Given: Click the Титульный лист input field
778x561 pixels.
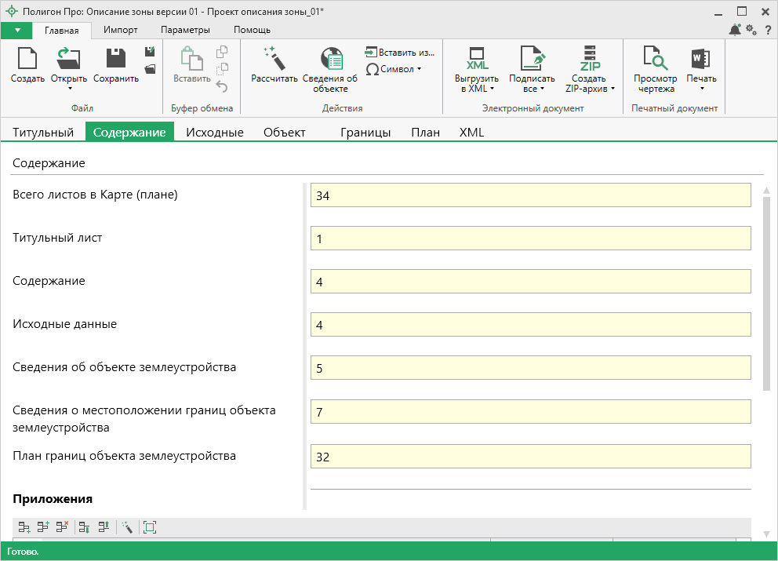Looking at the screenshot, I should (530, 238).
